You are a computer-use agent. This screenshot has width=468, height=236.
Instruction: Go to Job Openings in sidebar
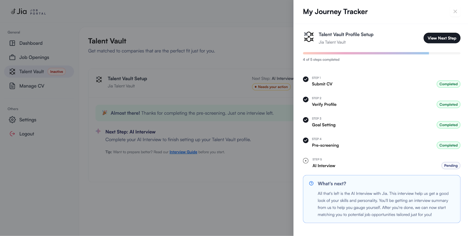pos(34,57)
